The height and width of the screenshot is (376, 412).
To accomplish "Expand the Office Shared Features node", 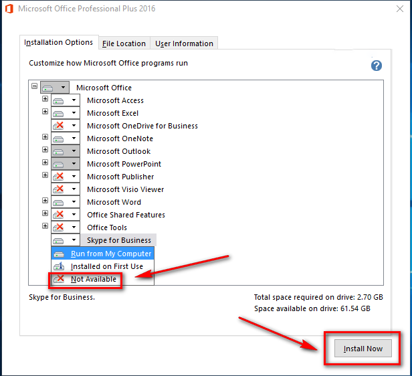I will point(45,214).
